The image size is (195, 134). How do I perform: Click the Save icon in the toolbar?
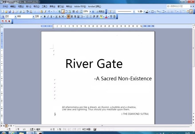[x=9, y=11]
